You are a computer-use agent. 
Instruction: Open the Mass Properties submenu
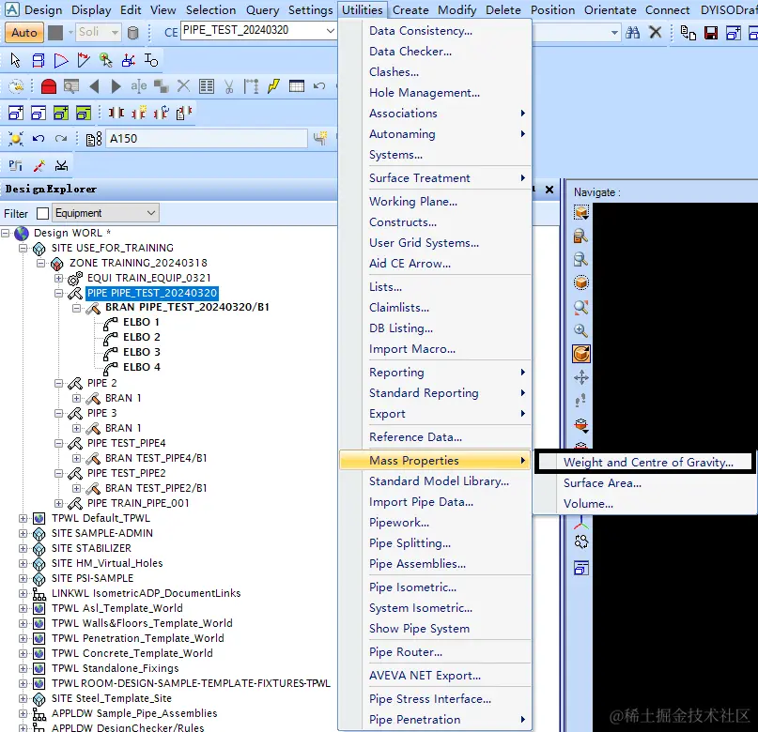[x=435, y=460]
